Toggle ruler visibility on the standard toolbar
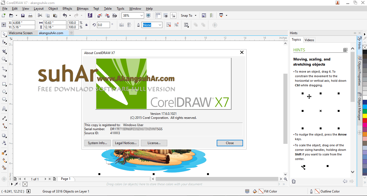Image resolution: width=367 pixels, height=196 pixels. point(158,15)
